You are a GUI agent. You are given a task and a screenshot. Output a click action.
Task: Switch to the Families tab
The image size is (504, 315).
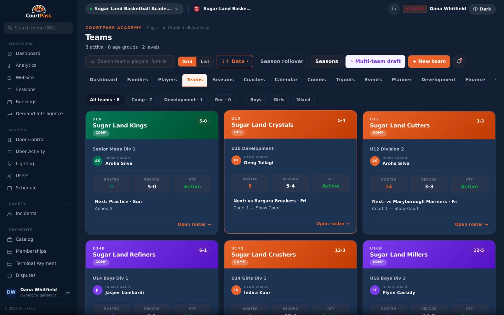(x=138, y=80)
